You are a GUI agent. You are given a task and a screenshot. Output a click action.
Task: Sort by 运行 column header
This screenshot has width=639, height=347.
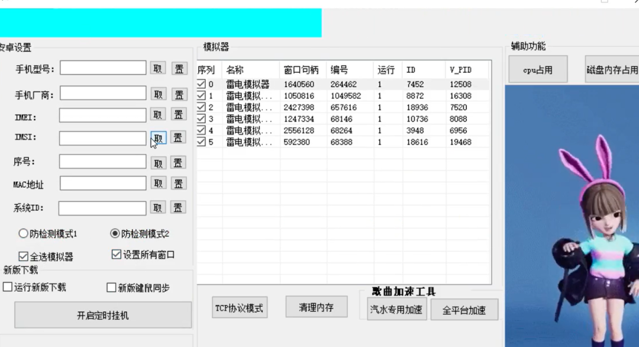tap(388, 70)
